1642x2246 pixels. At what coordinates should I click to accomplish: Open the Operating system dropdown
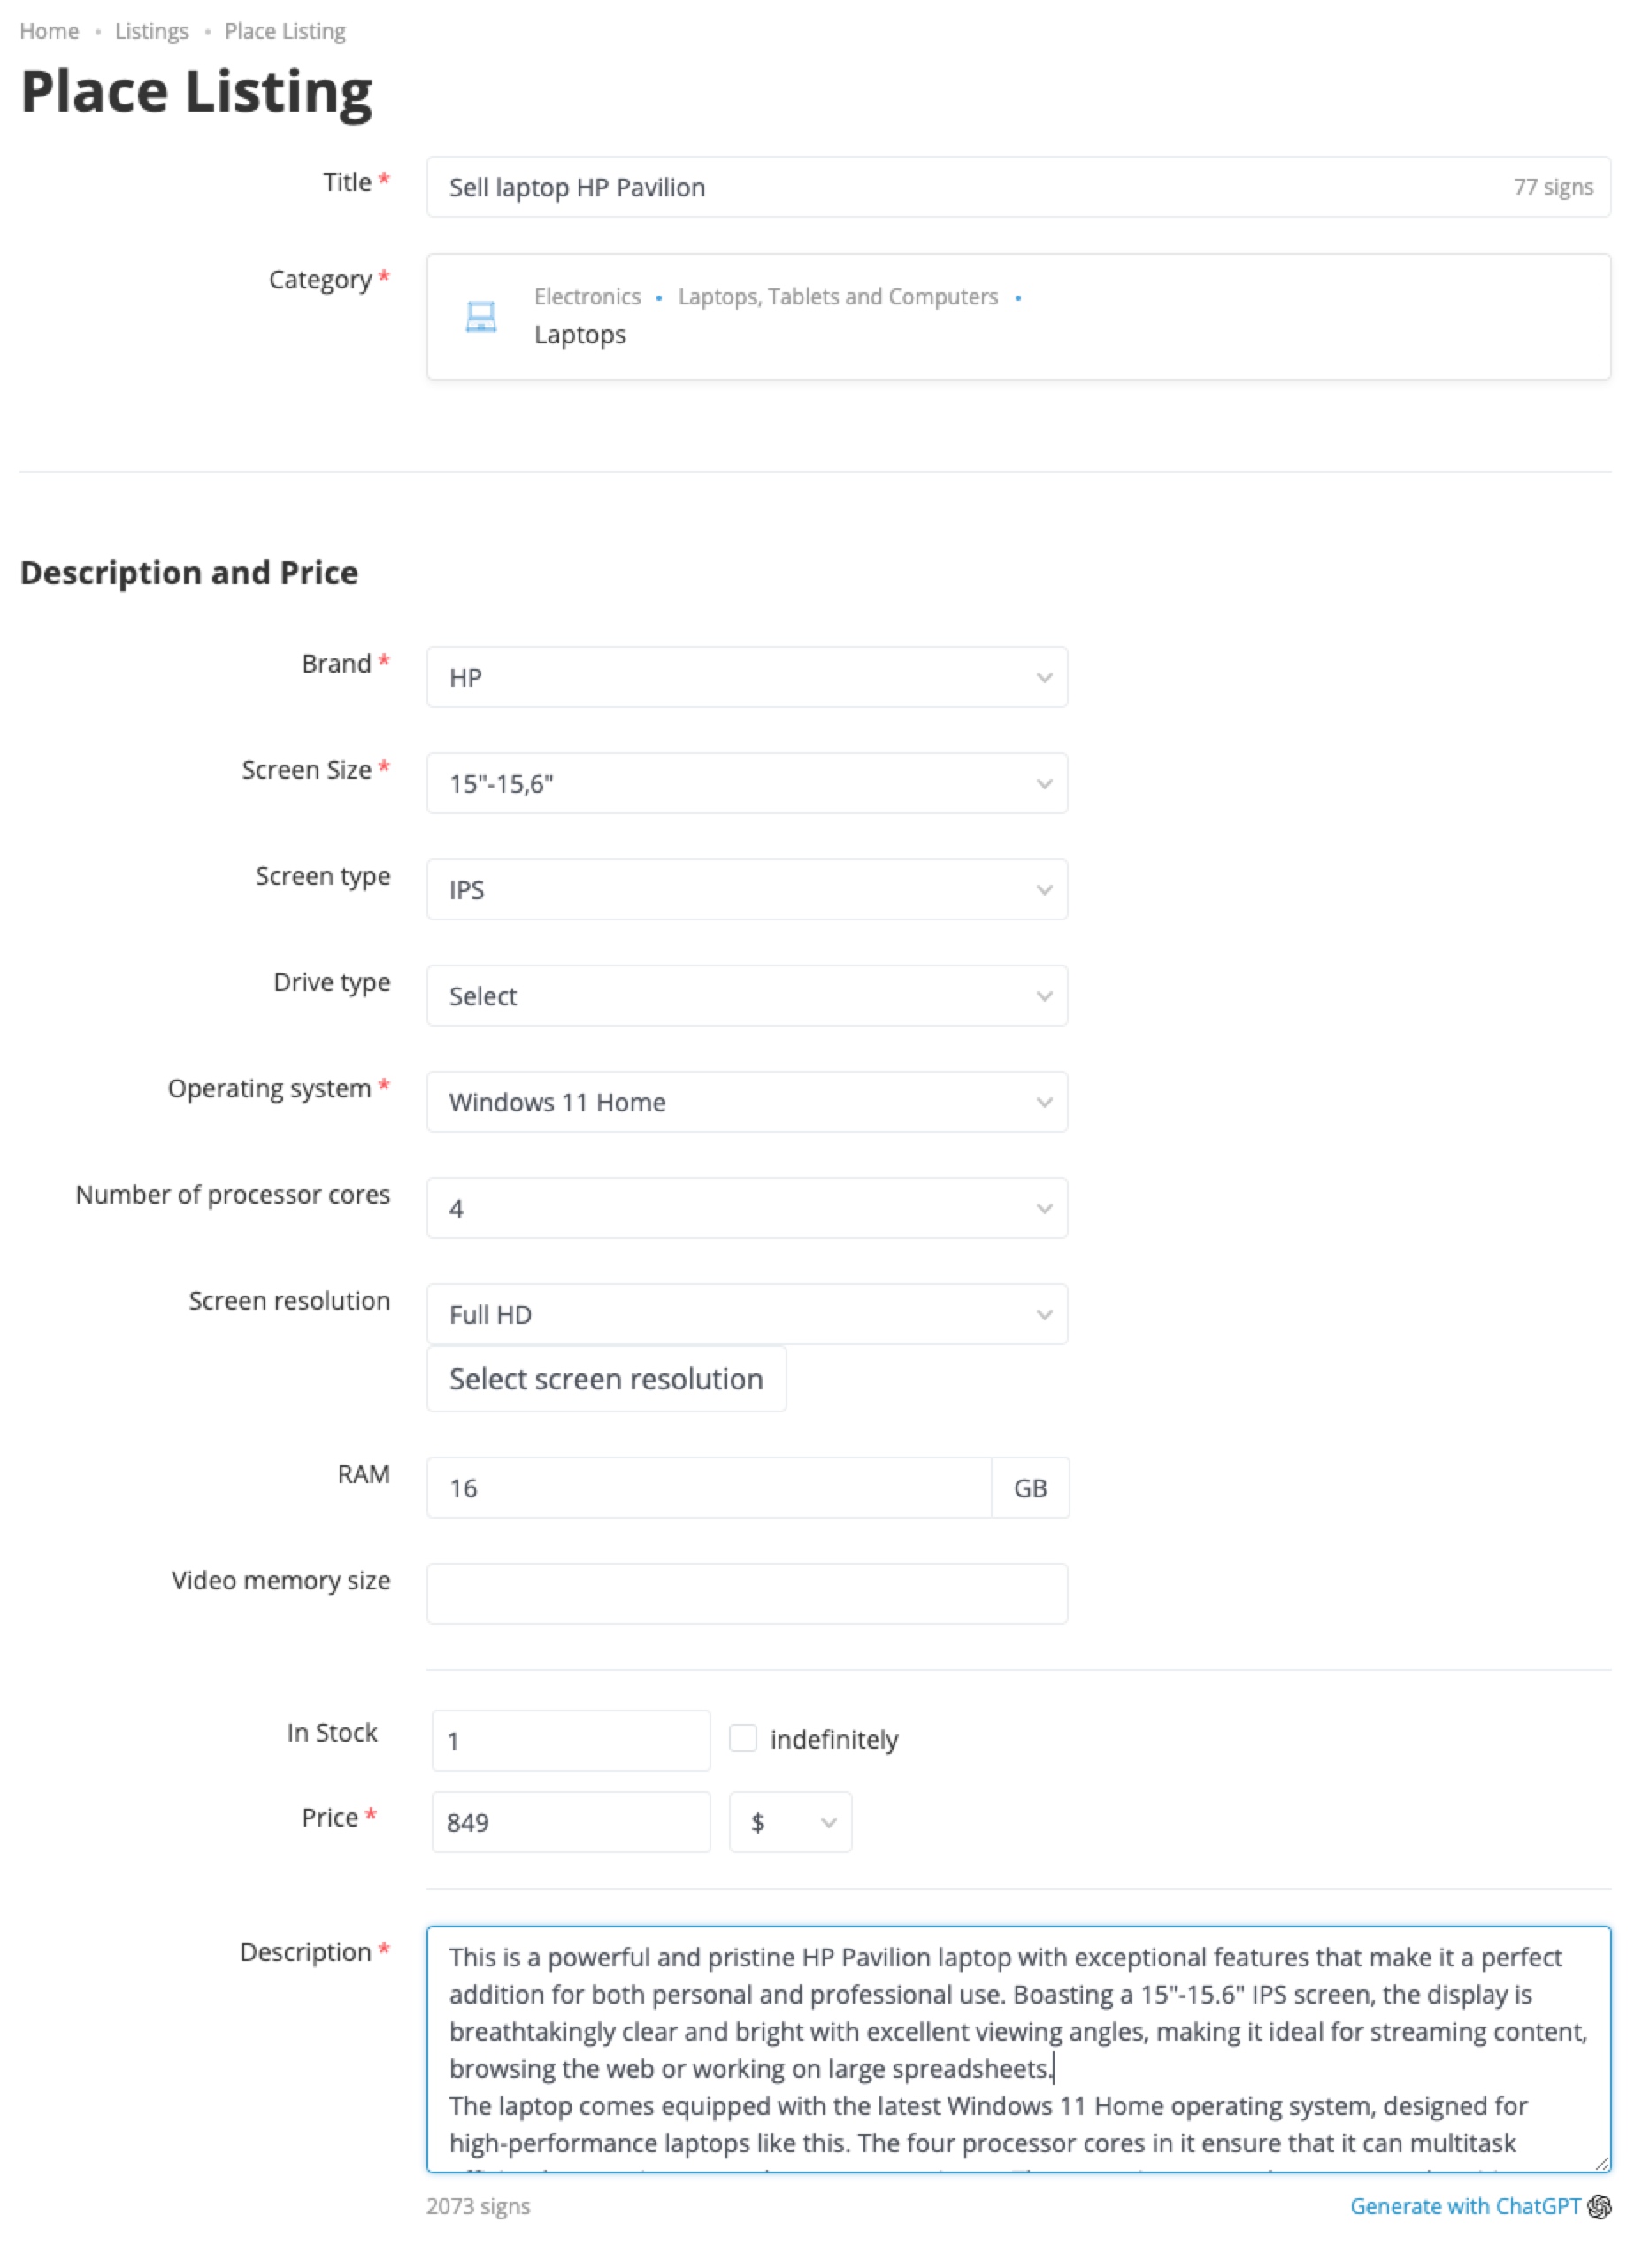tap(747, 1102)
